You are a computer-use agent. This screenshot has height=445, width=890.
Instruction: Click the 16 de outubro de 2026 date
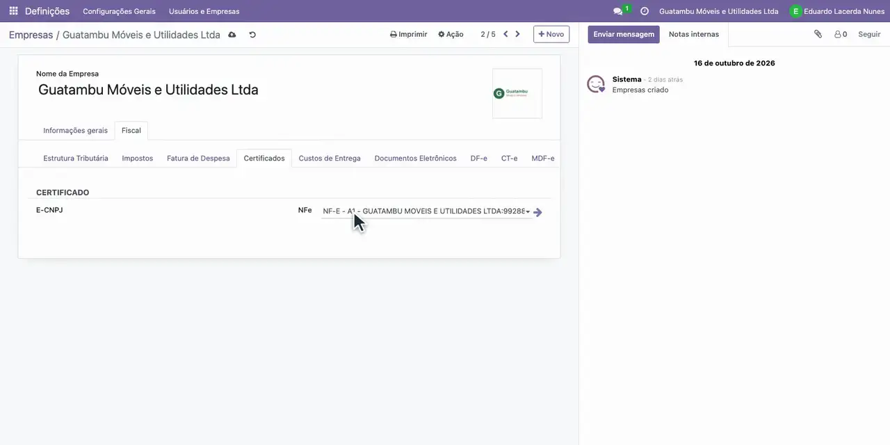[x=734, y=63]
